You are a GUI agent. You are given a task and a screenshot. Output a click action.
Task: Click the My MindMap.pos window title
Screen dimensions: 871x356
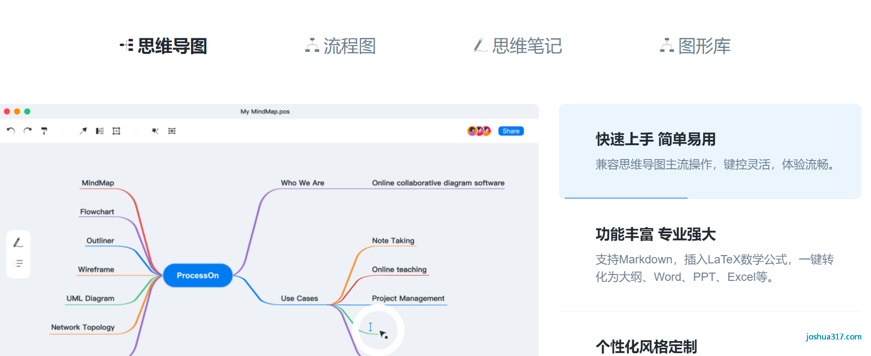pos(265,112)
